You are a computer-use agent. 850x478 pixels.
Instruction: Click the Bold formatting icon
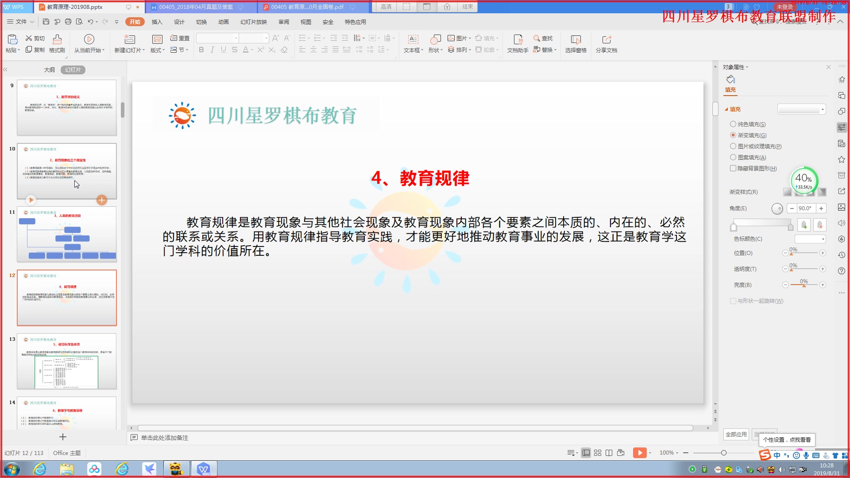pos(201,50)
